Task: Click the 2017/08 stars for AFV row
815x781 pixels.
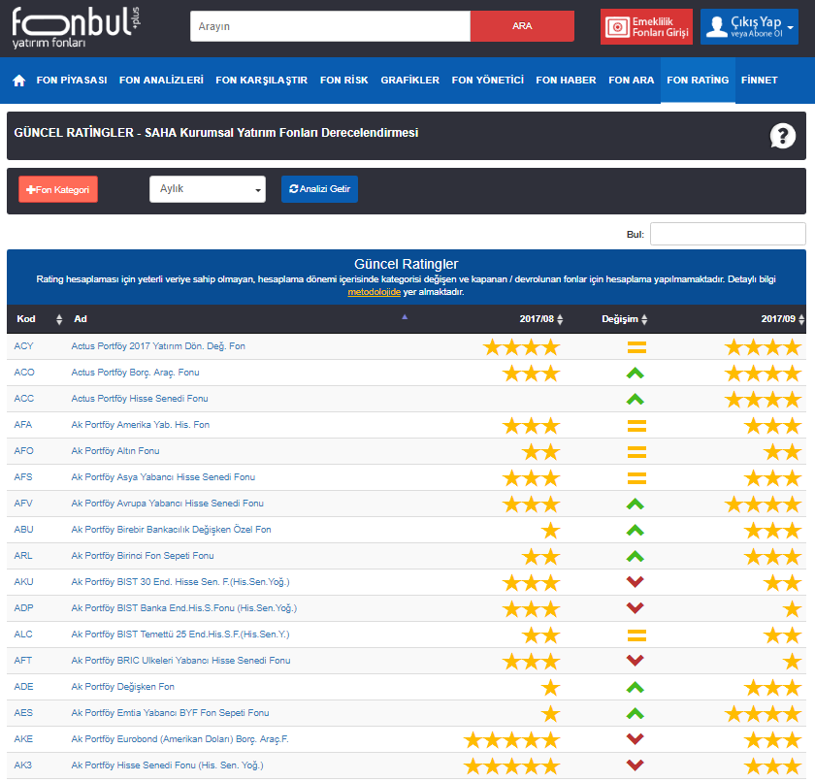Action: pos(532,504)
